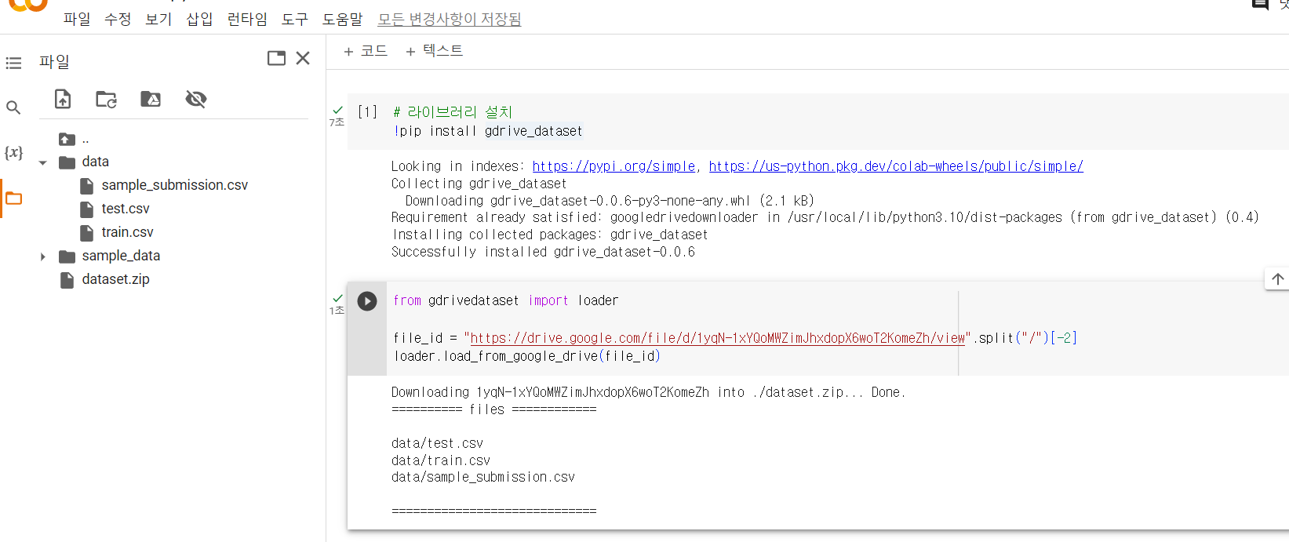
Task: Click 모든 변경사항이 저장됨 link
Action: click(450, 19)
